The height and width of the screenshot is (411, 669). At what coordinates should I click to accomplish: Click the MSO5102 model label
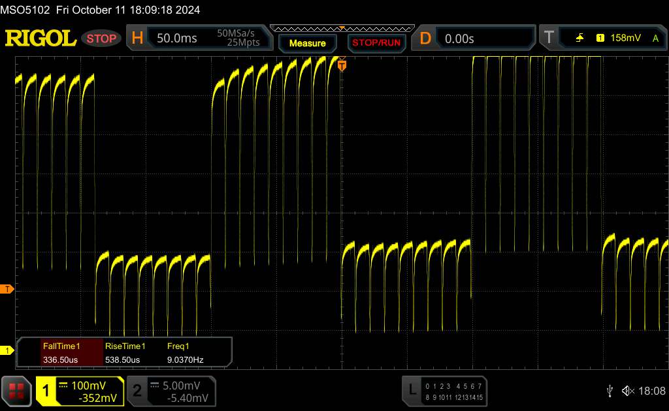tap(25, 10)
